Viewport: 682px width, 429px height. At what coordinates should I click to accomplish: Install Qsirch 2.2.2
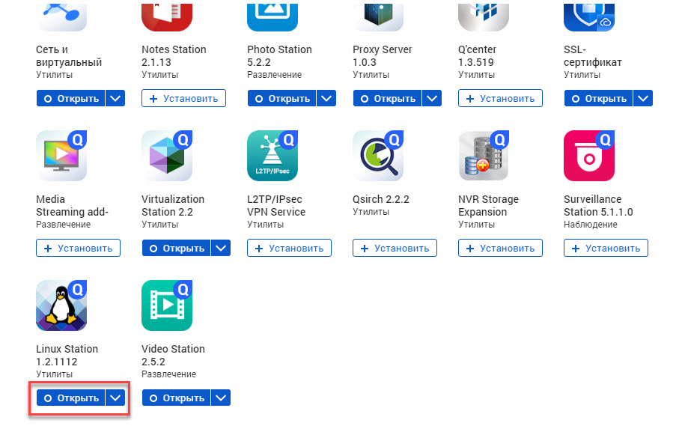[x=395, y=248]
